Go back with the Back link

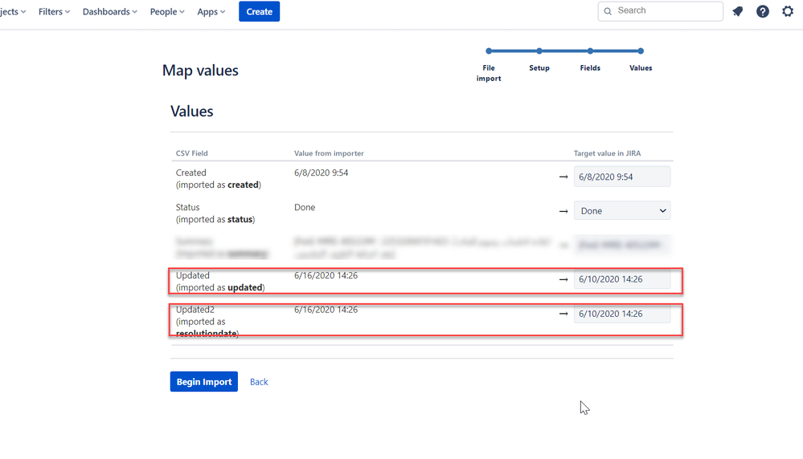[259, 382]
